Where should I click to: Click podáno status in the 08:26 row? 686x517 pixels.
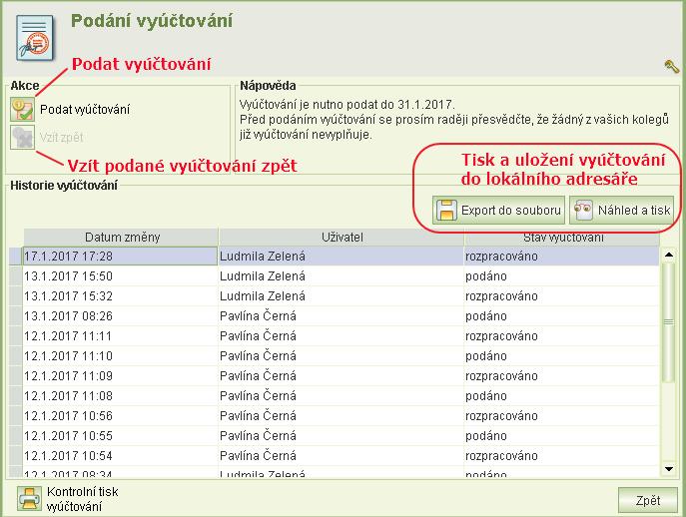tap(486, 316)
